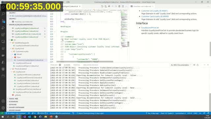This screenshot has width=211, height=119.
Task: Select AL XML Documentation output channel dropdown
Action: 181,65
